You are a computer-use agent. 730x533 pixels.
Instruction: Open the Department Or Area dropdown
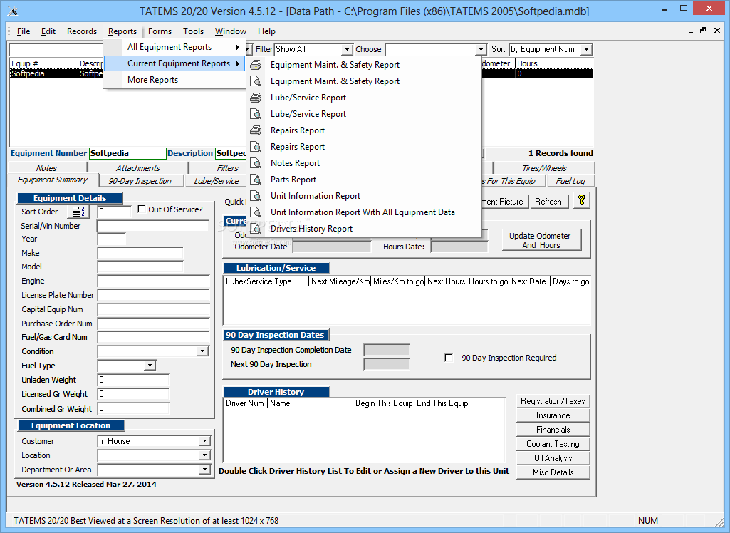(205, 470)
